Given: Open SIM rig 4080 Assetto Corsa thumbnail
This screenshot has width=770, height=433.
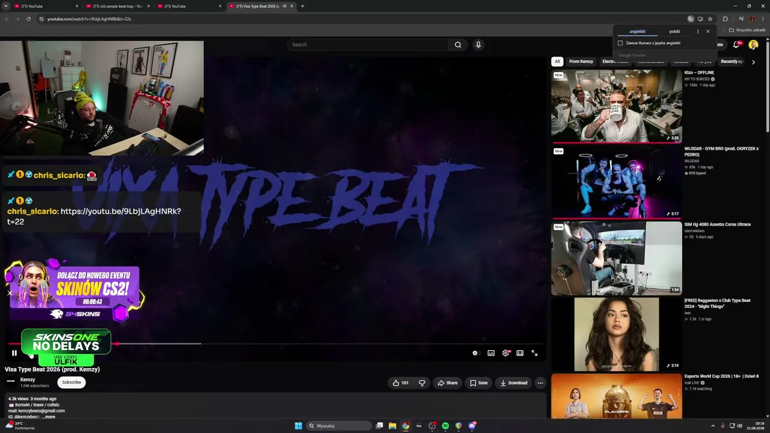Looking at the screenshot, I should coord(617,258).
